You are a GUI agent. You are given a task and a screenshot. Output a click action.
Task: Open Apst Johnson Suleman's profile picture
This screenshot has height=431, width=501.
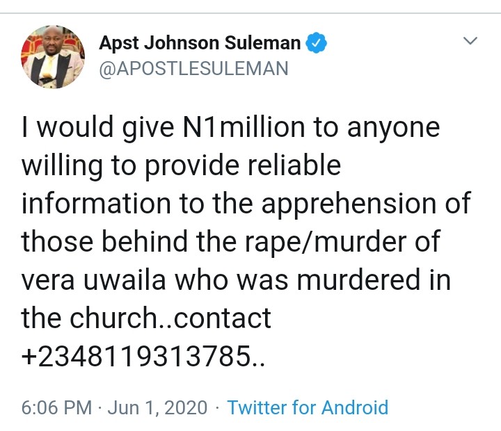pyautogui.click(x=53, y=57)
